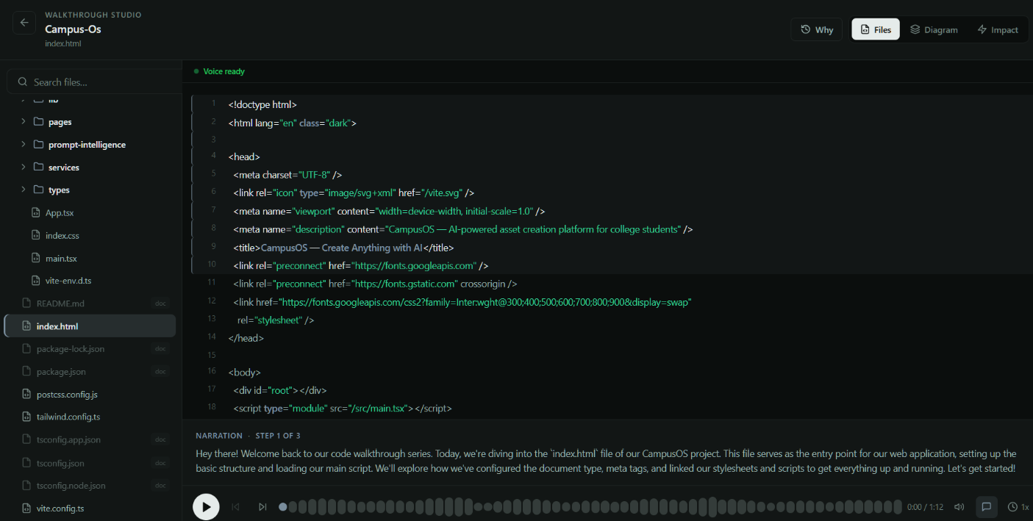Start narration with the play button
Screen dimensions: 1033x521
coord(206,507)
